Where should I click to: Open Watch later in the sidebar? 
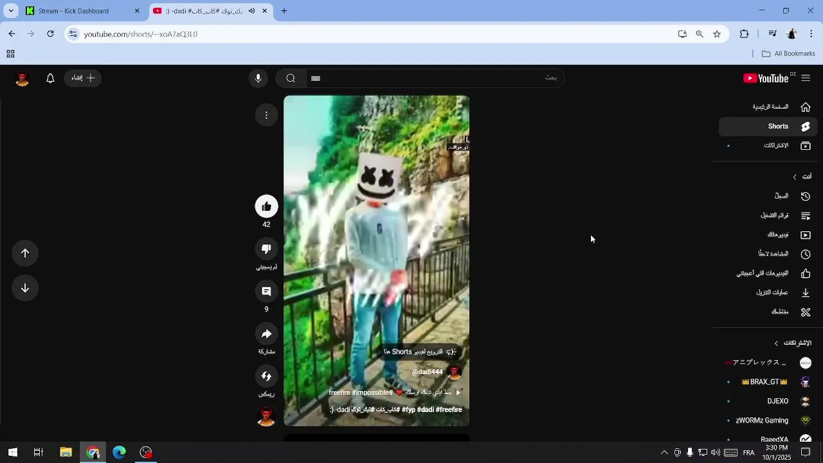768,254
